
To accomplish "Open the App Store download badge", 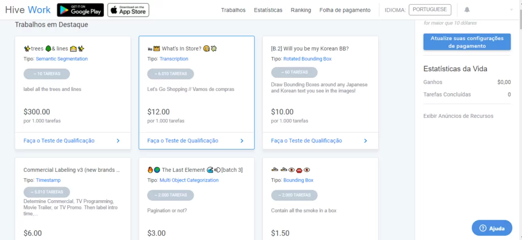I will coord(128,10).
